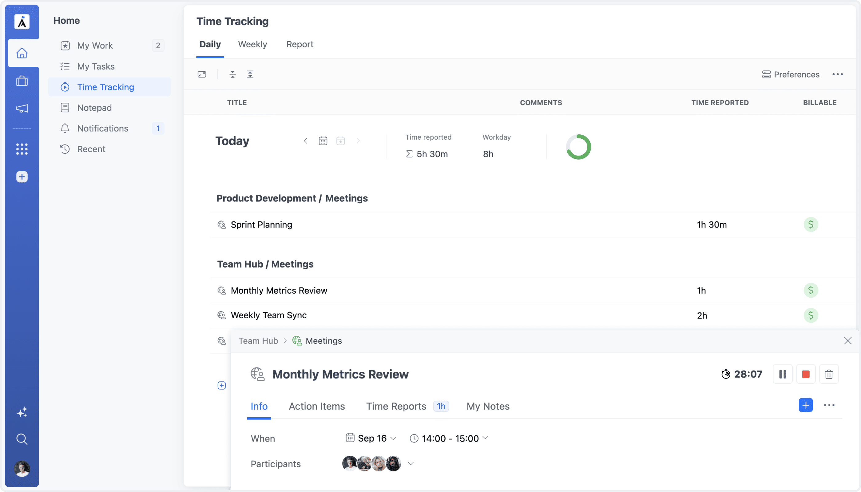Delete the timer with trash icon
This screenshot has width=861, height=492.
829,374
